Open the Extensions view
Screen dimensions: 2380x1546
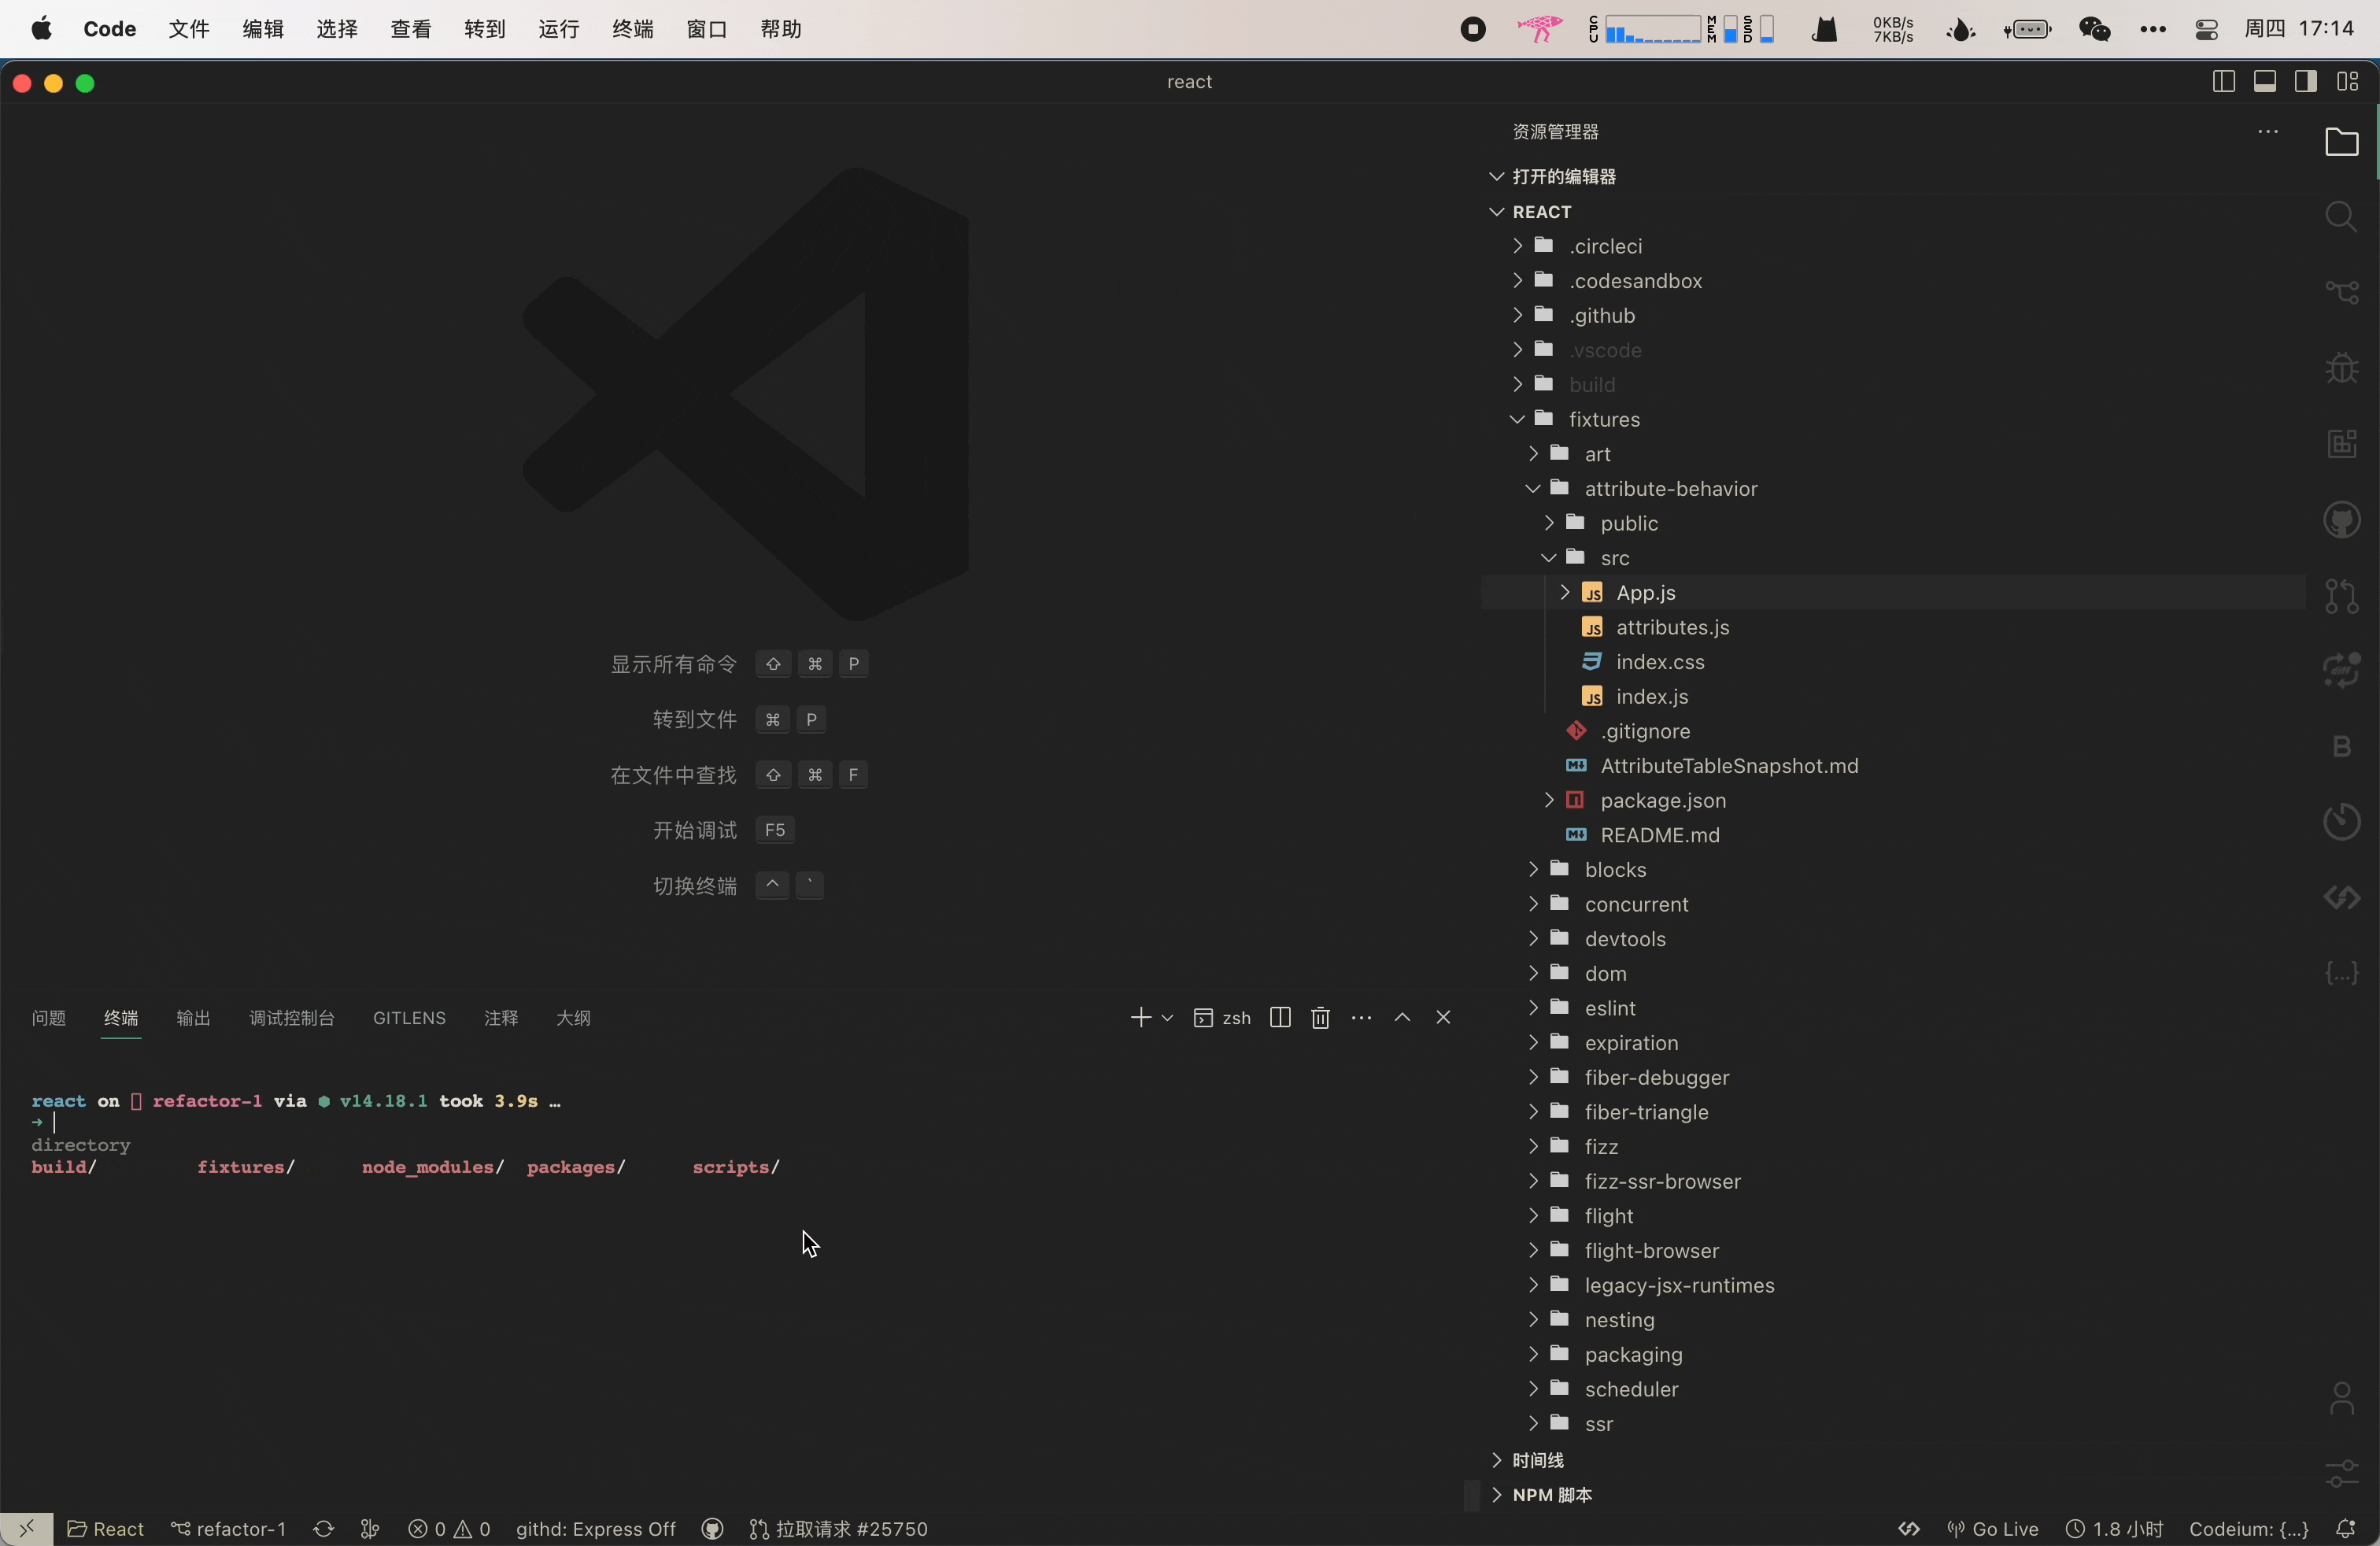point(2341,444)
